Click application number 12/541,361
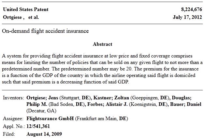 38,126
